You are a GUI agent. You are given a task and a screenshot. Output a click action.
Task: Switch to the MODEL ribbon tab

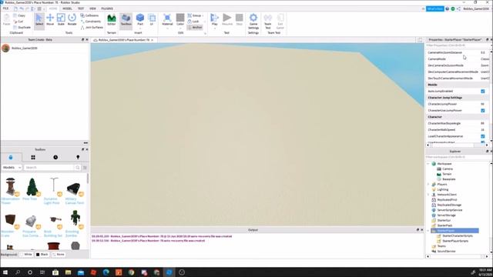pos(67,8)
